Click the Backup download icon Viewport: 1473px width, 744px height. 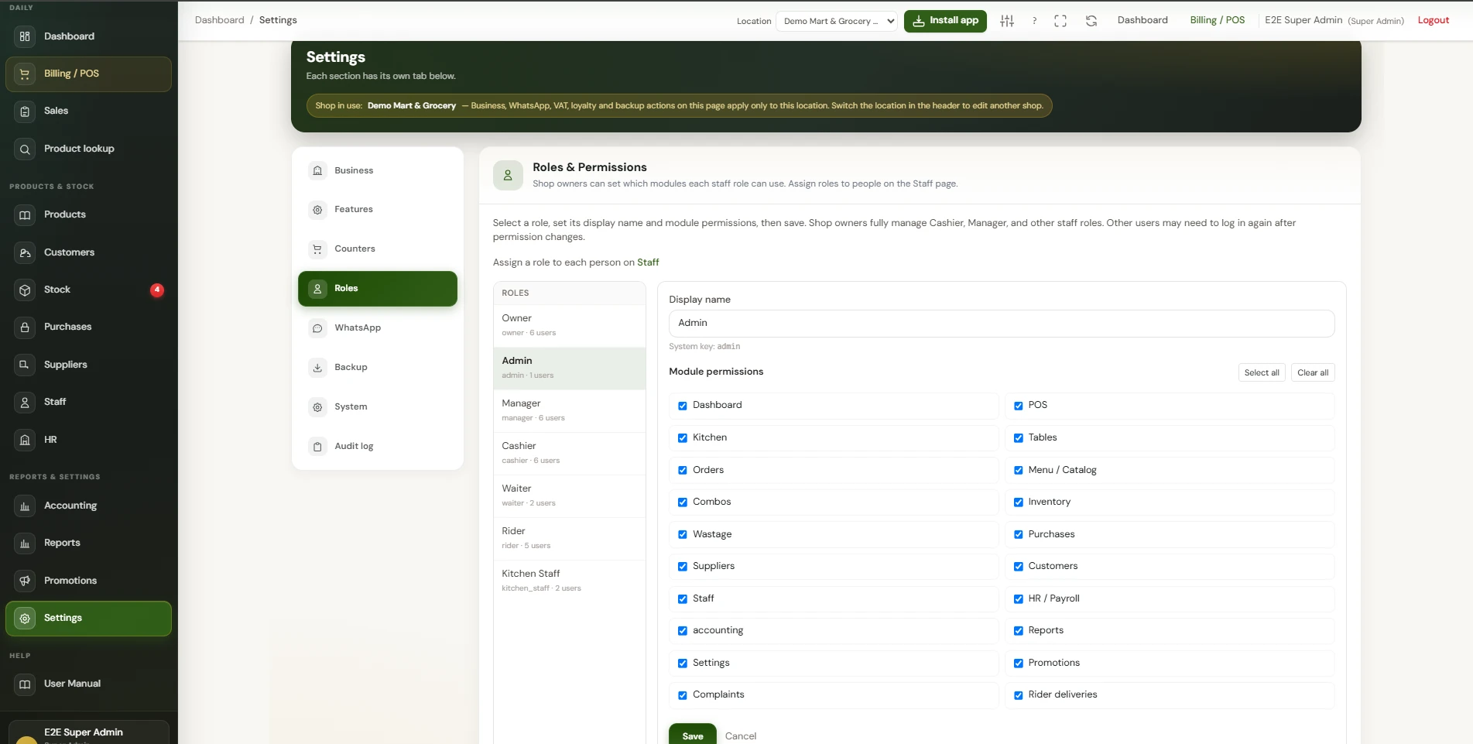(317, 368)
